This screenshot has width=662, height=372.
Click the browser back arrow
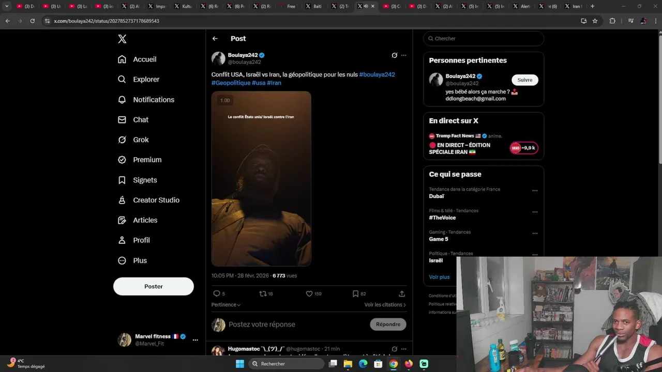pos(7,21)
